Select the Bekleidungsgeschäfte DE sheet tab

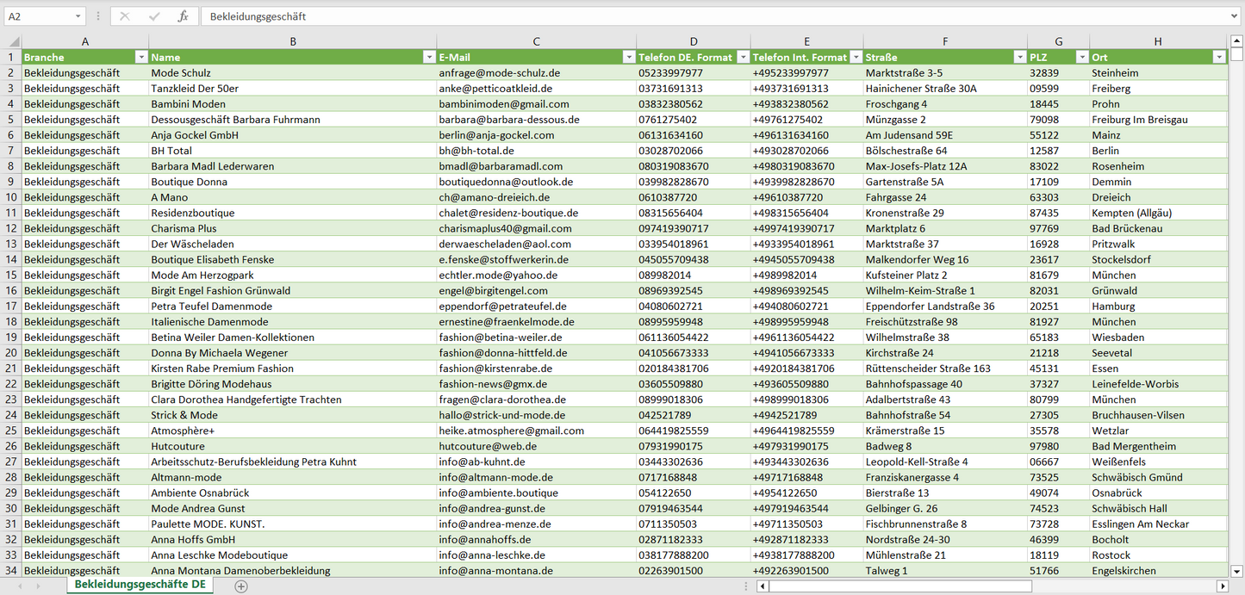[140, 585]
